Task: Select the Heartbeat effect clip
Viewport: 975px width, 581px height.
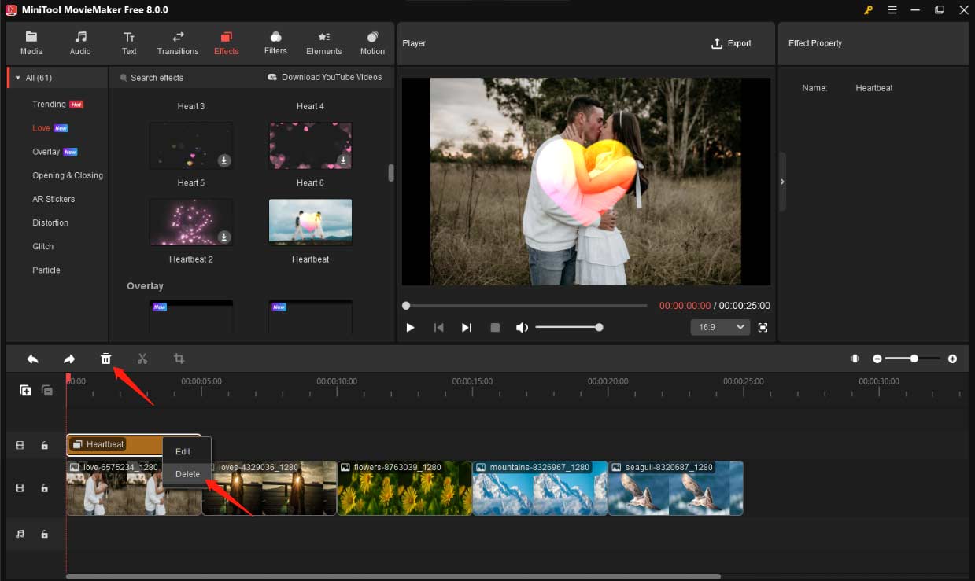Action: click(x=114, y=445)
